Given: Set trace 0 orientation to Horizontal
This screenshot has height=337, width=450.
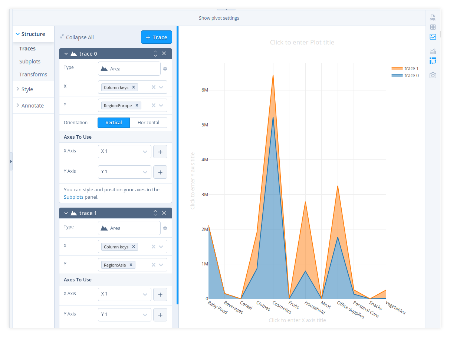Looking at the screenshot, I should pyautogui.click(x=148, y=123).
